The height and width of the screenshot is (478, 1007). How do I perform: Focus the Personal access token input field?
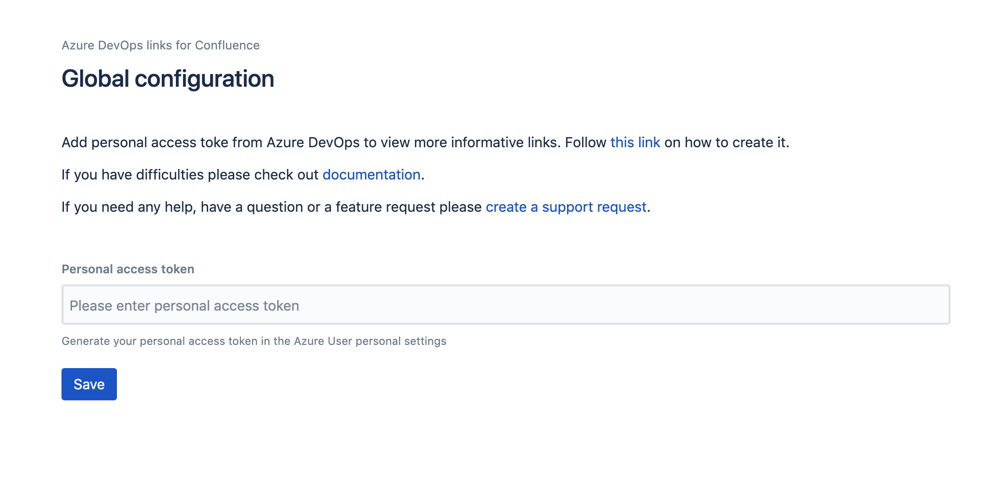pos(505,305)
